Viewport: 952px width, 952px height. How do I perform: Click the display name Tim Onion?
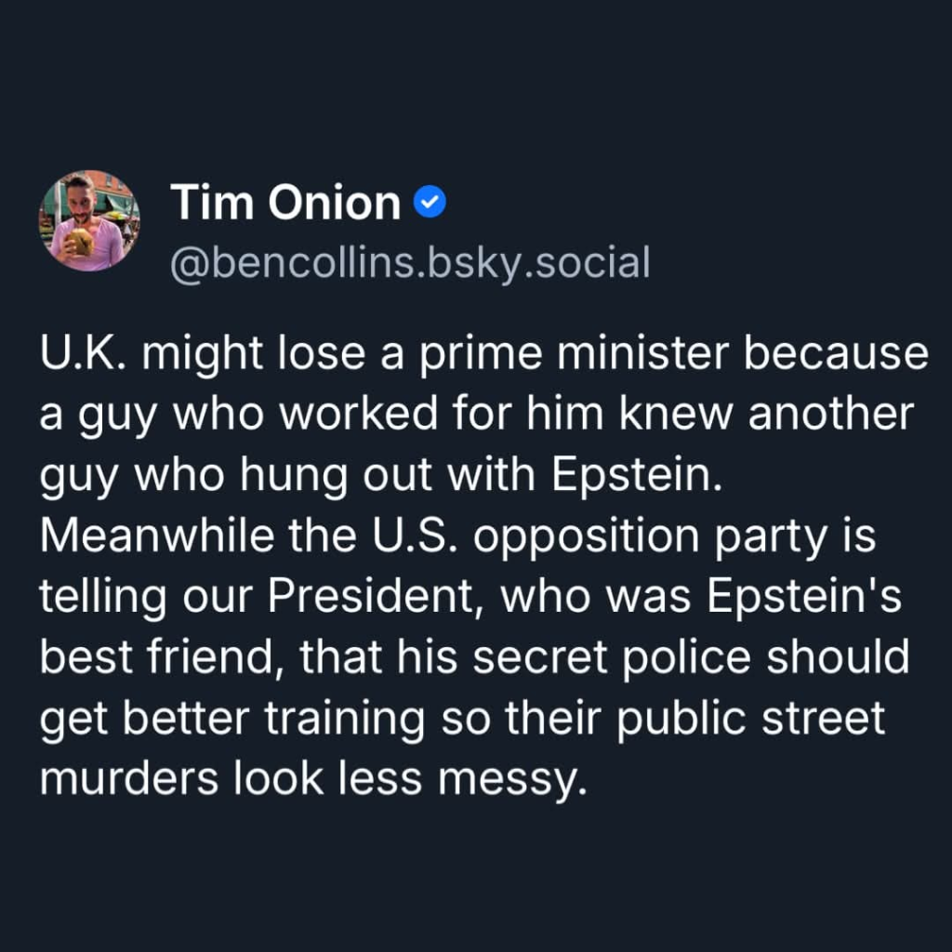click(x=284, y=202)
